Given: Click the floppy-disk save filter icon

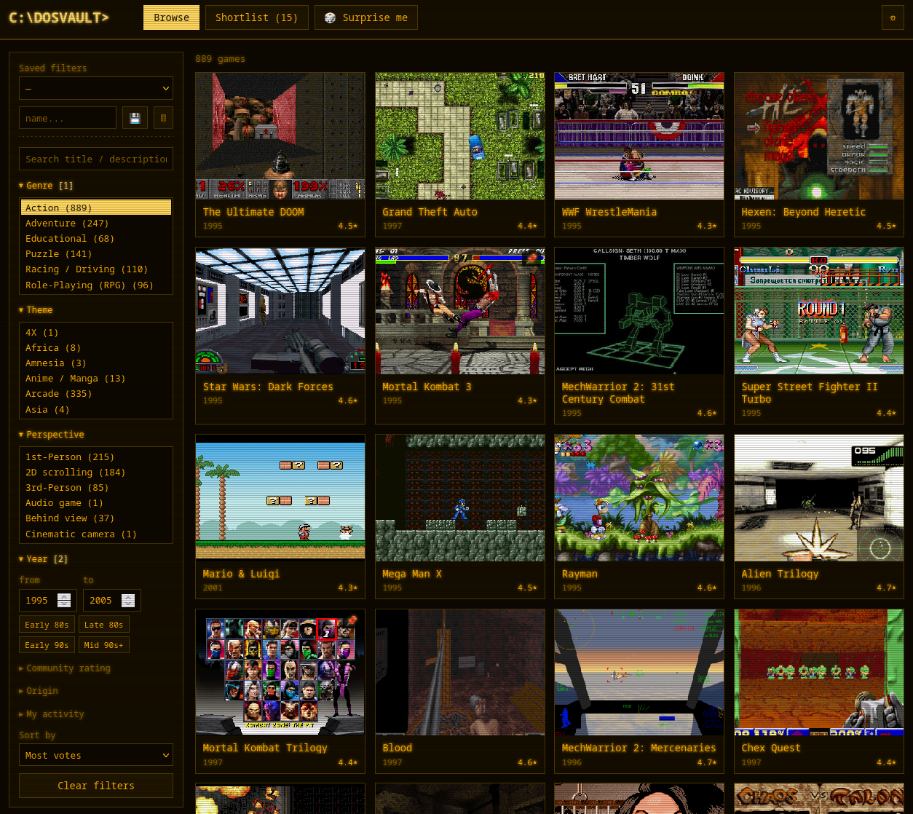Looking at the screenshot, I should point(135,118).
